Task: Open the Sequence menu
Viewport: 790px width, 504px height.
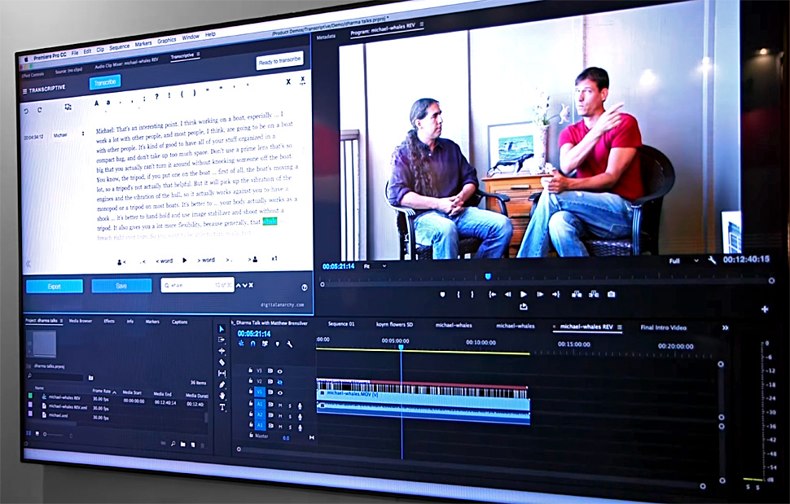Action: pos(120,47)
